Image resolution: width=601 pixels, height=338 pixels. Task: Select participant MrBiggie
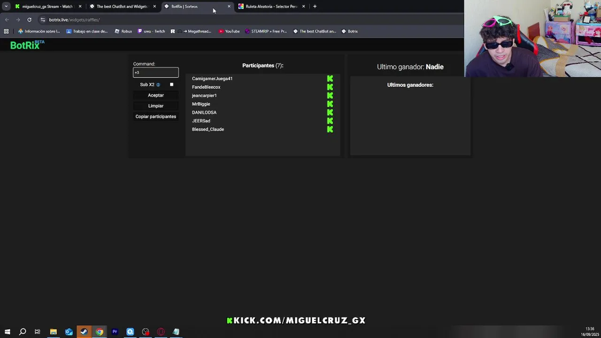click(201, 104)
